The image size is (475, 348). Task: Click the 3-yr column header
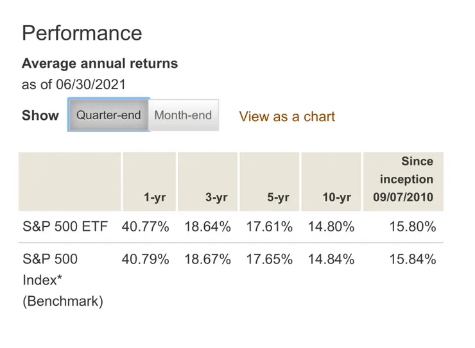(216, 197)
